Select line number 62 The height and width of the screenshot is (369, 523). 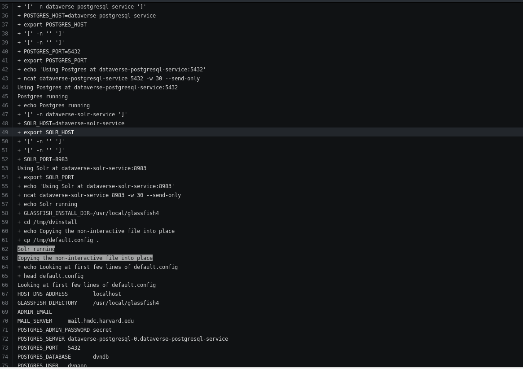click(4, 249)
